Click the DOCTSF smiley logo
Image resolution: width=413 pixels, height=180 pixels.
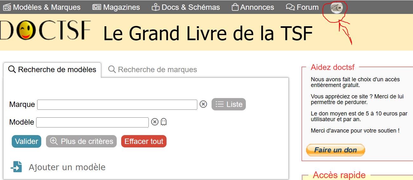[45, 31]
